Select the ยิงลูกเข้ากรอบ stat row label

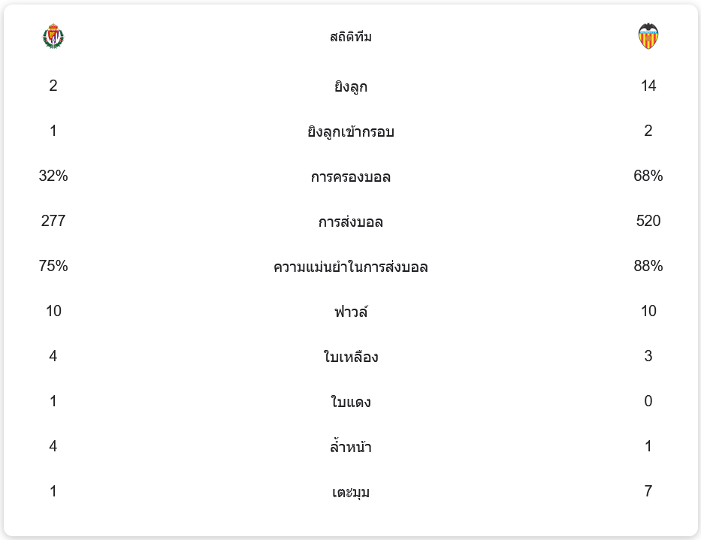click(x=351, y=131)
